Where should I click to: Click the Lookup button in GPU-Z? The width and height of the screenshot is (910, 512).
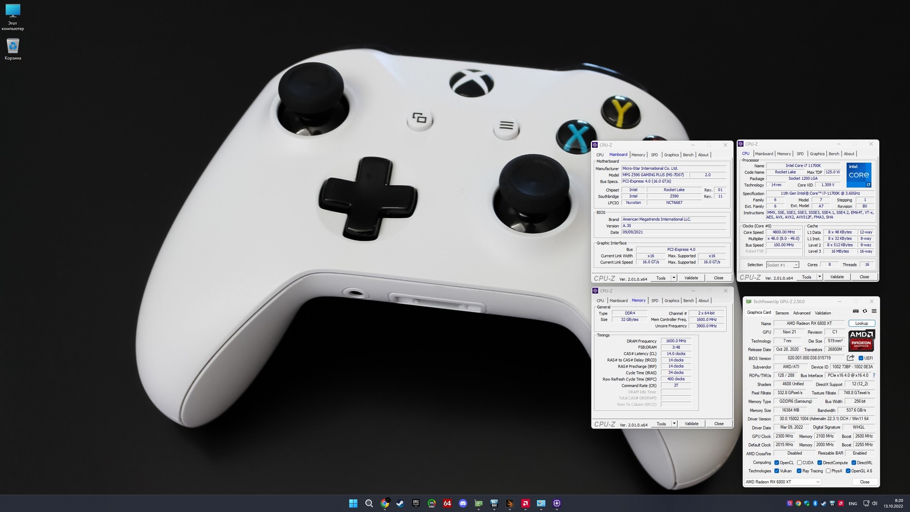pyautogui.click(x=862, y=323)
